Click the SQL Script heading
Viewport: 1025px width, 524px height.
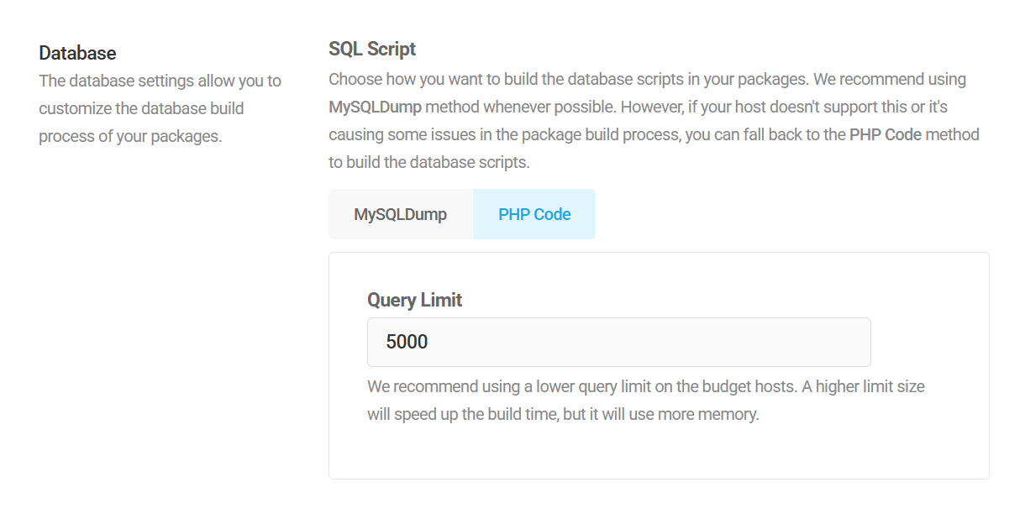372,48
